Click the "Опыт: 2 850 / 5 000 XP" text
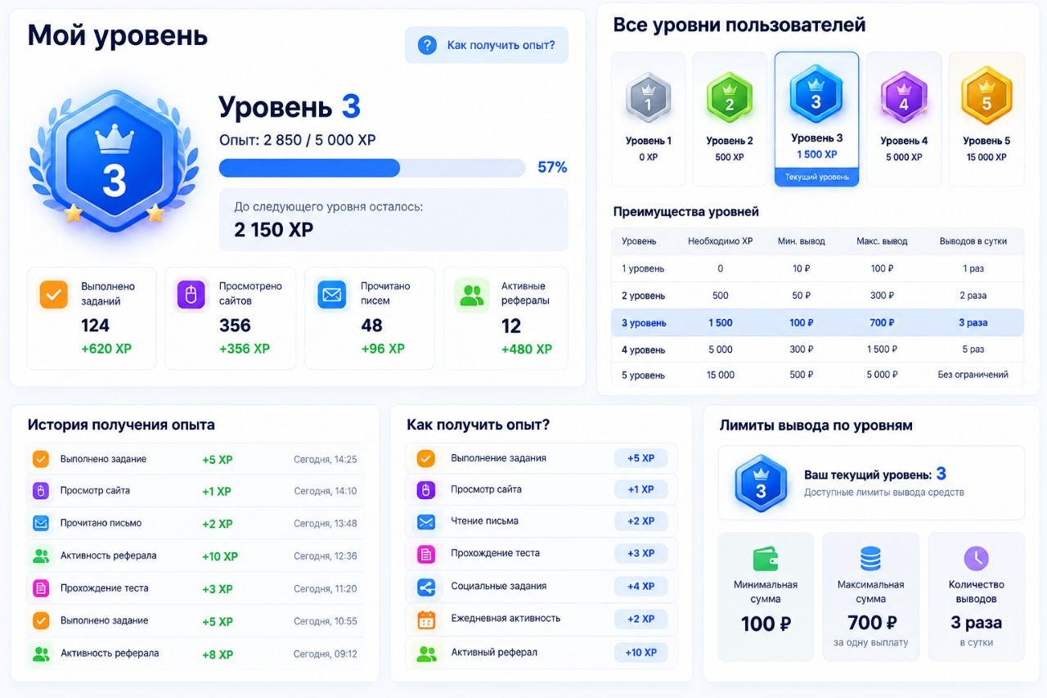The width and height of the screenshot is (1047, 698). click(x=298, y=140)
